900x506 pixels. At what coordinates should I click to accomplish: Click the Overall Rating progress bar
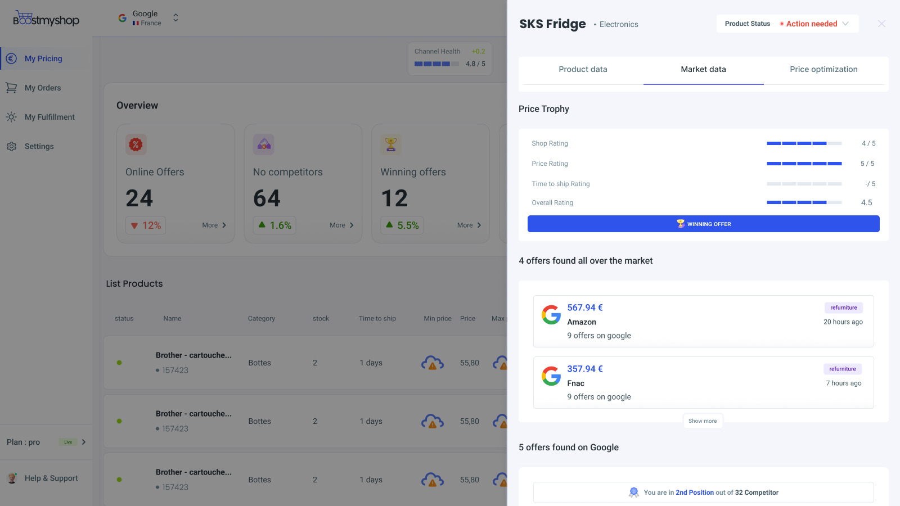point(804,202)
